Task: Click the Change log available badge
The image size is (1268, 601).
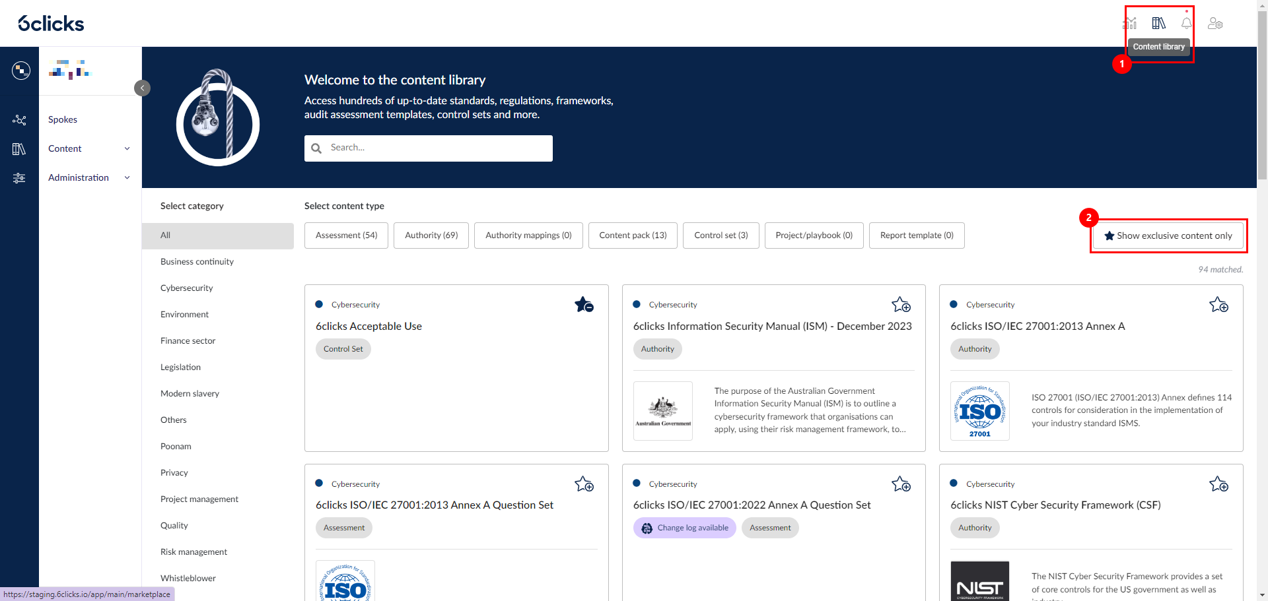Action: pyautogui.click(x=685, y=528)
